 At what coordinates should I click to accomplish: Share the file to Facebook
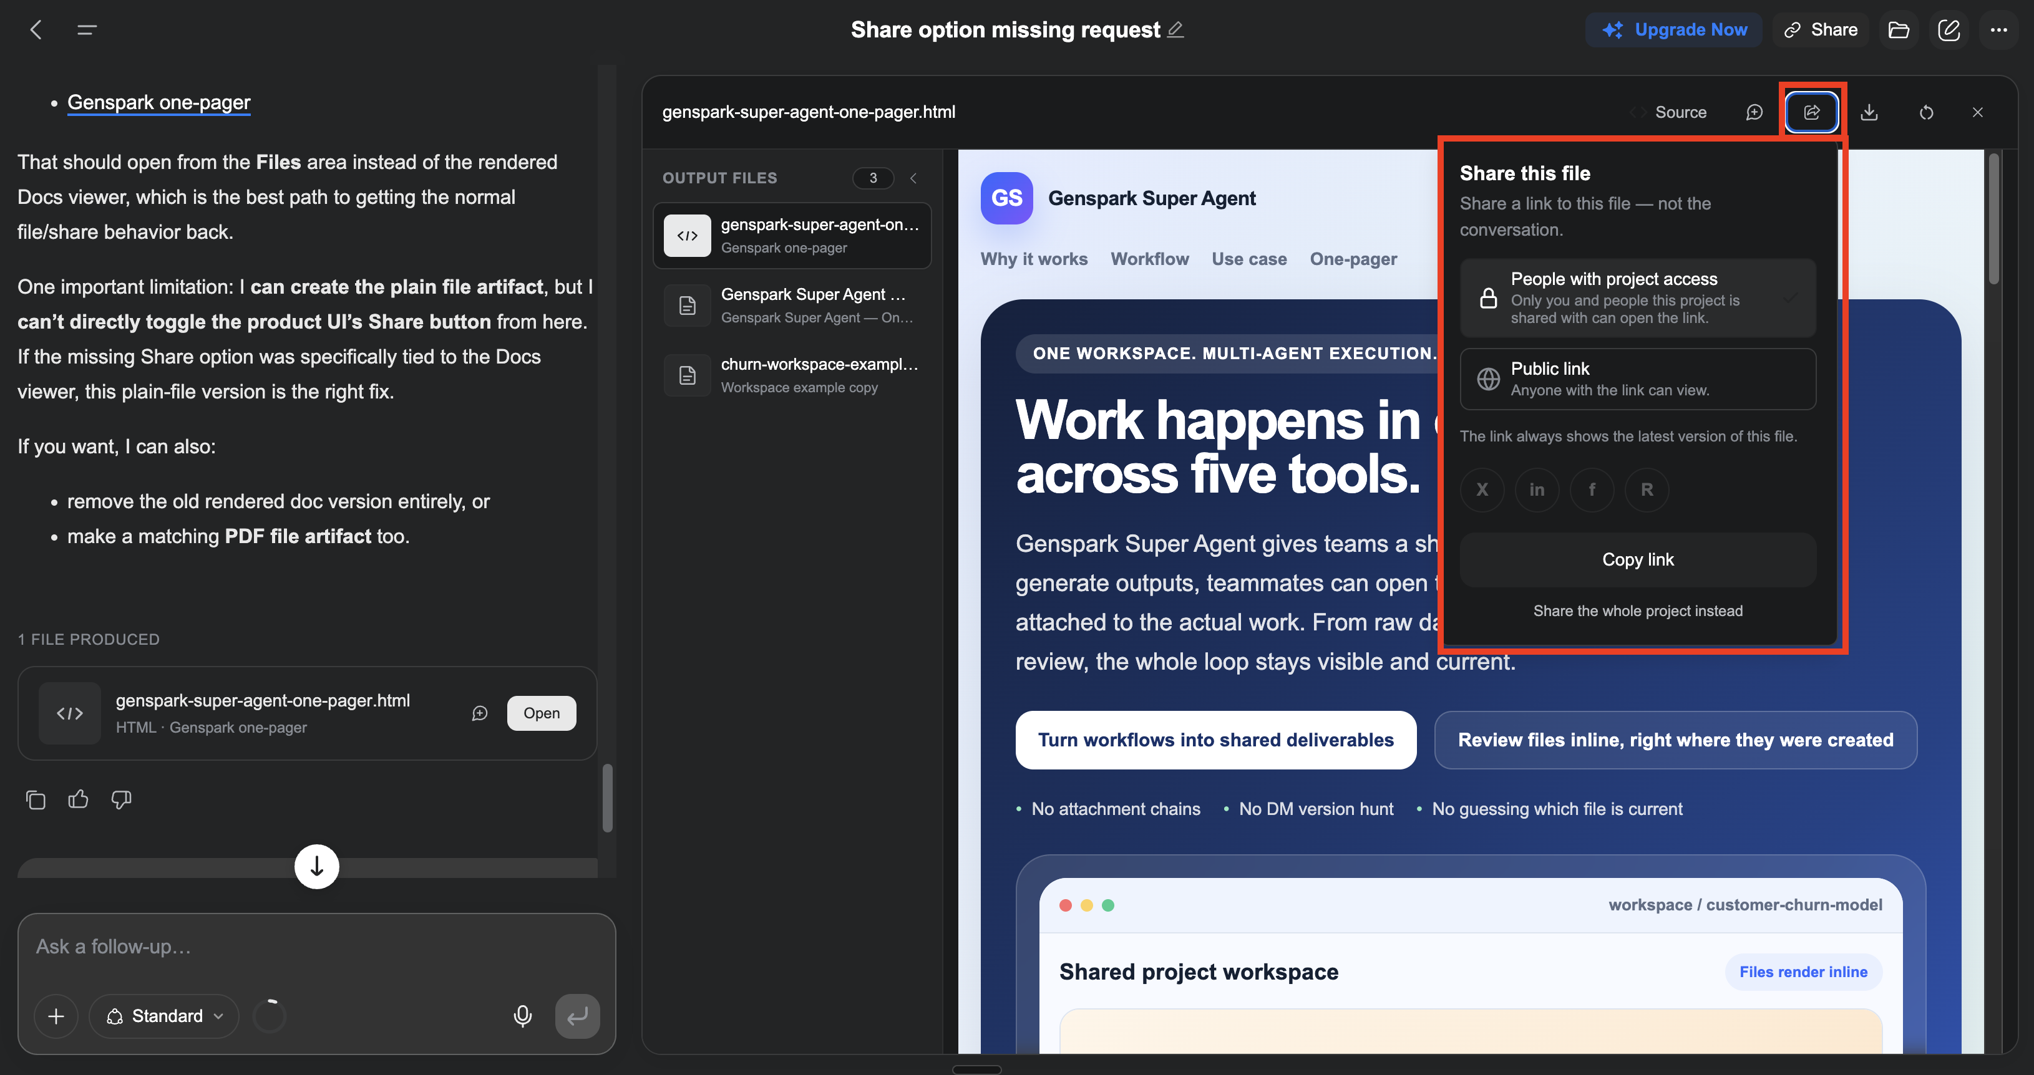click(1592, 489)
